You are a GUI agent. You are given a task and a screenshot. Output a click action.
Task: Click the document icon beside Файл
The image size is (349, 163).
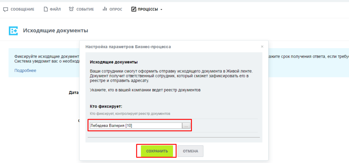point(46,9)
